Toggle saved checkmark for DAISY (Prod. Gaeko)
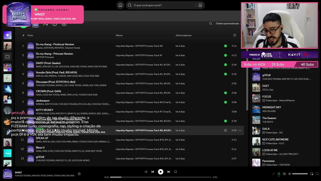The height and width of the screenshot is (181, 321). coord(225,65)
